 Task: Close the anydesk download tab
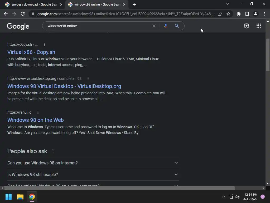click(x=61, y=5)
